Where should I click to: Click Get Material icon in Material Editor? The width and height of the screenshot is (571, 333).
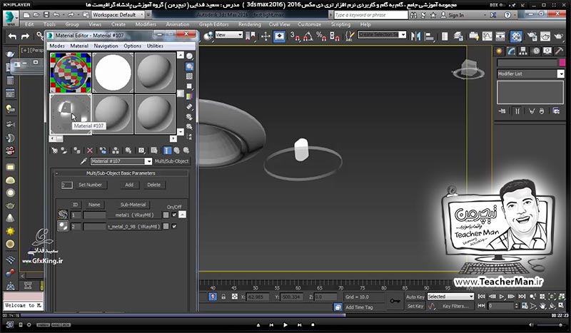(54, 150)
